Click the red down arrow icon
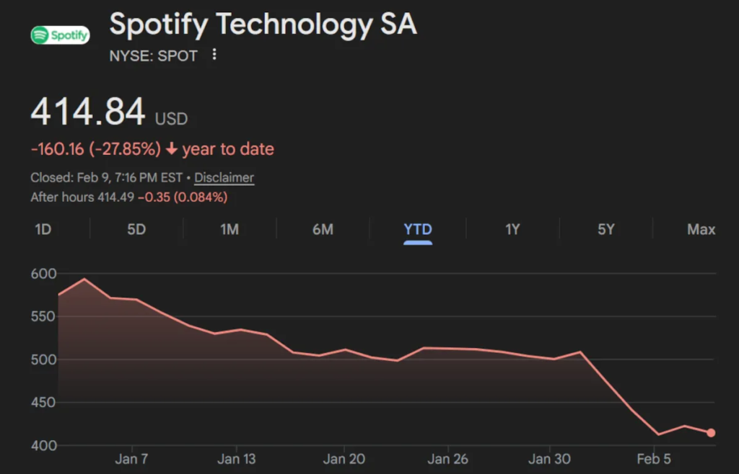 click(171, 150)
